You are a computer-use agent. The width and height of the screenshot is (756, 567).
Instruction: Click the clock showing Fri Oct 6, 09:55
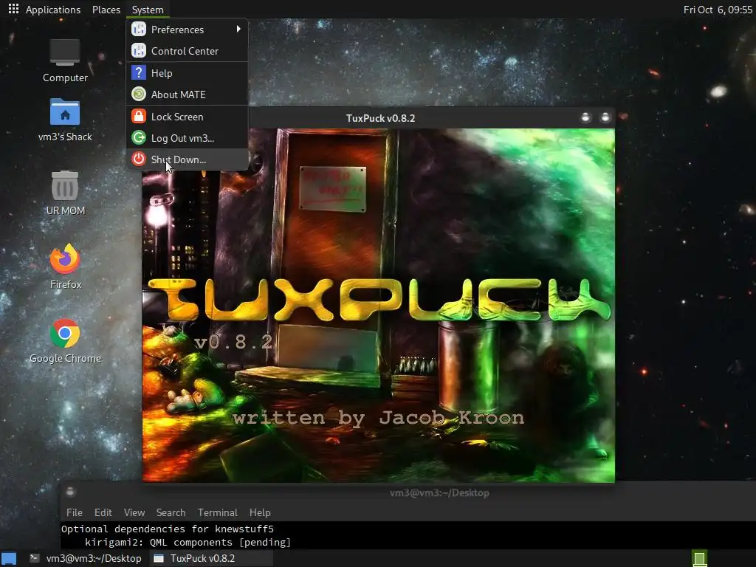tap(718, 10)
